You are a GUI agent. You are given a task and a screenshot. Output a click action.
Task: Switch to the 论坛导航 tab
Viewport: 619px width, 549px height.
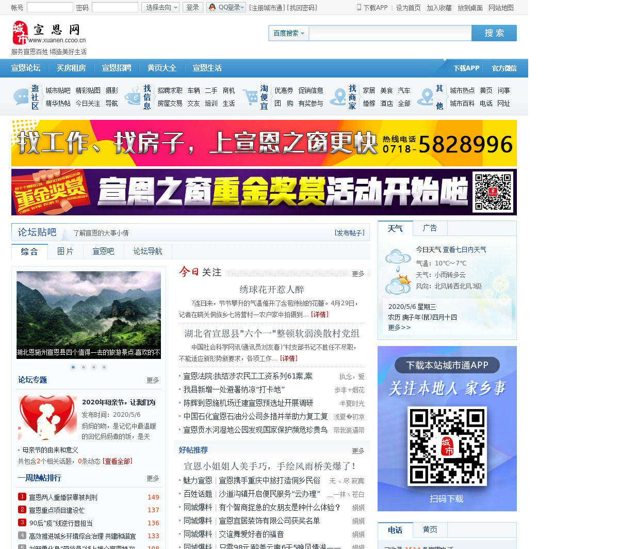click(x=148, y=251)
